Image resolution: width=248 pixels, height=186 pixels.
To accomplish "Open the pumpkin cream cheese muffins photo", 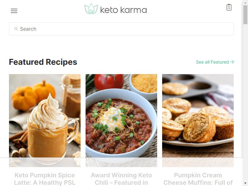I will click(x=198, y=121).
